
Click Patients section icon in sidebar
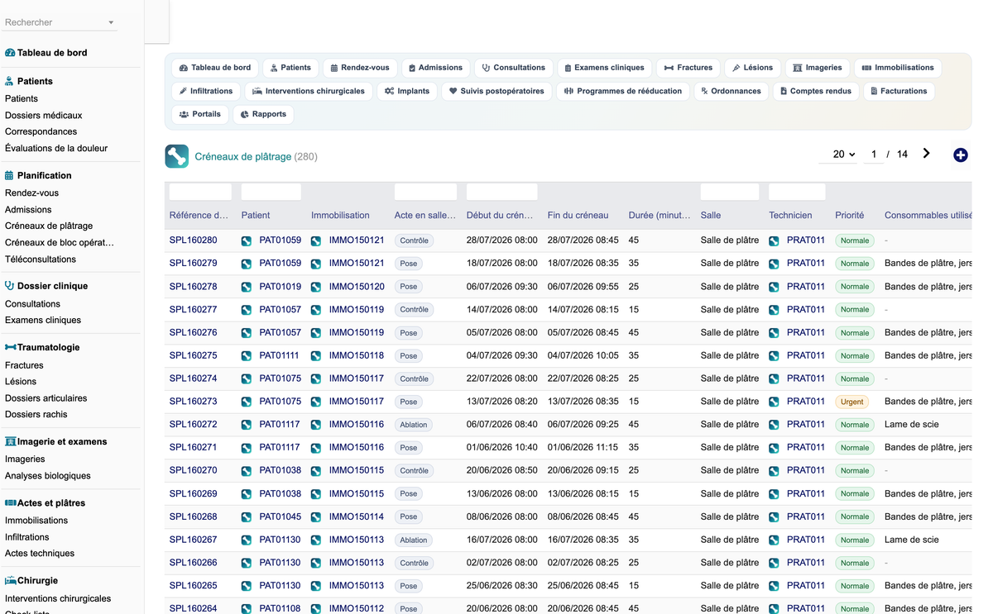10,81
